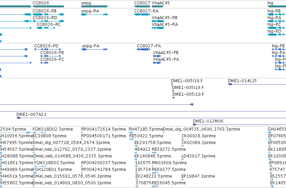The image size is (286, 188).
Task: Open protein CG8026-PC
Action: click(52, 59)
